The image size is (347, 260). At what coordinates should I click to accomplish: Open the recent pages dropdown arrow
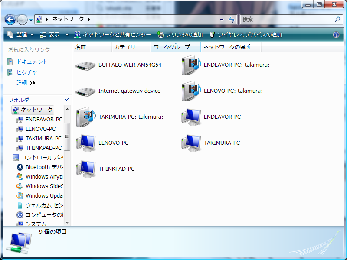point(31,20)
